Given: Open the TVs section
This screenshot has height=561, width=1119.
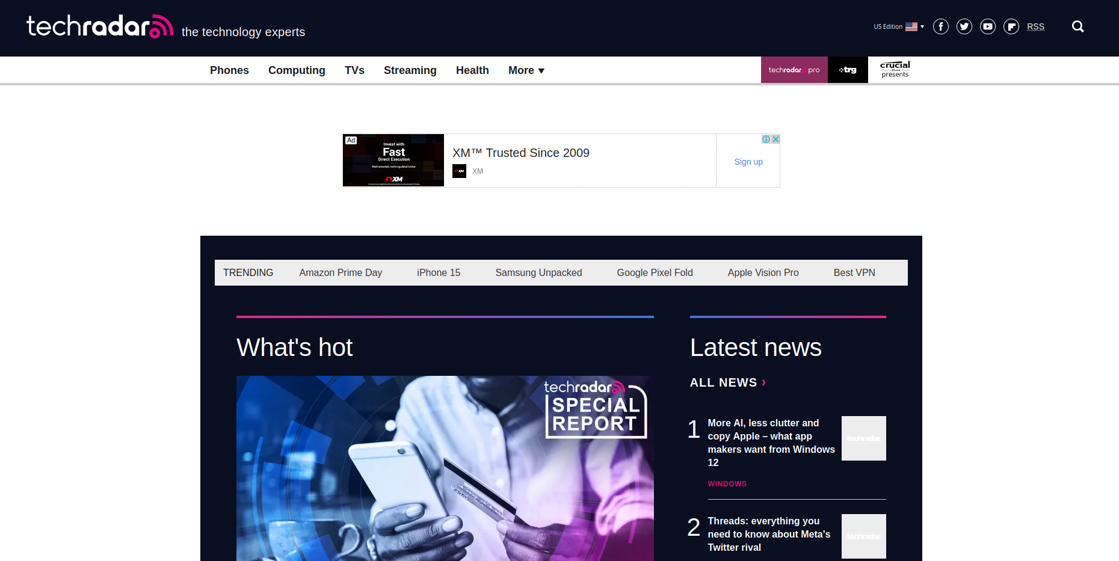Looking at the screenshot, I should tap(354, 70).
